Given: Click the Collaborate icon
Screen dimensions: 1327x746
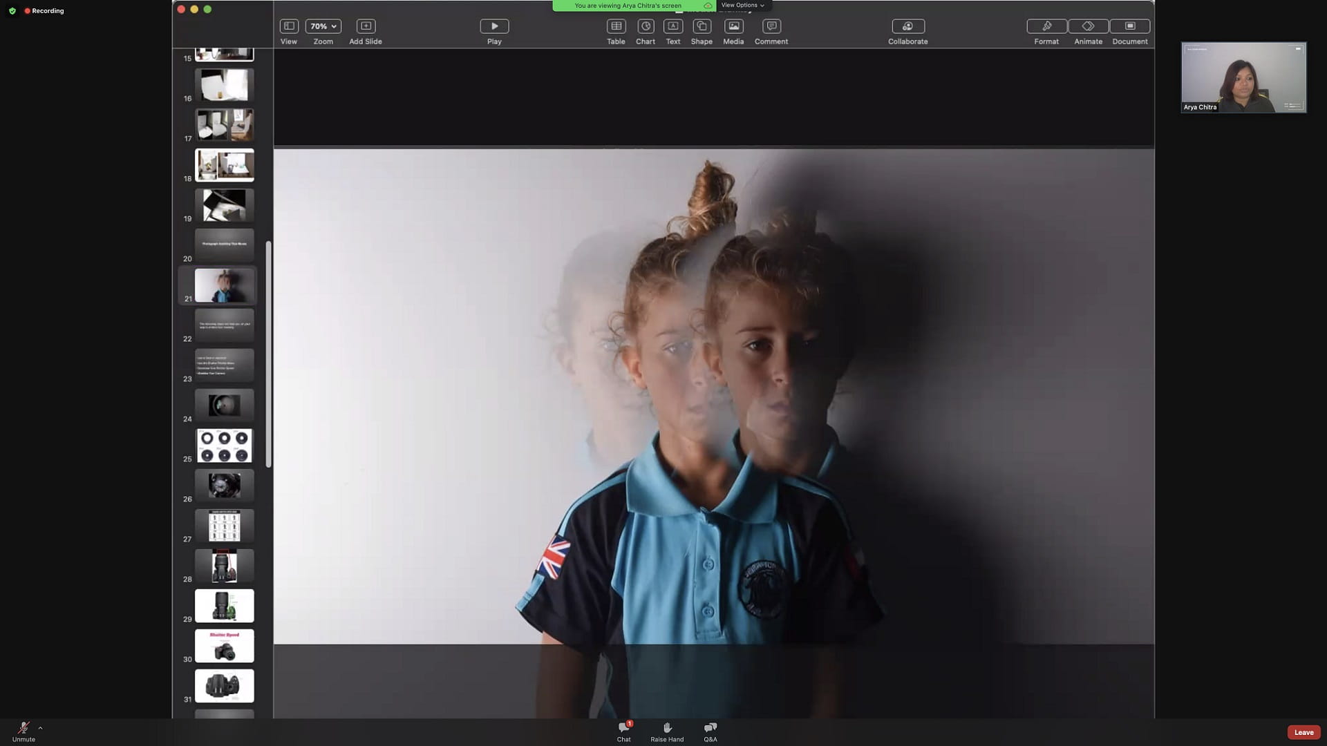Looking at the screenshot, I should [907, 26].
